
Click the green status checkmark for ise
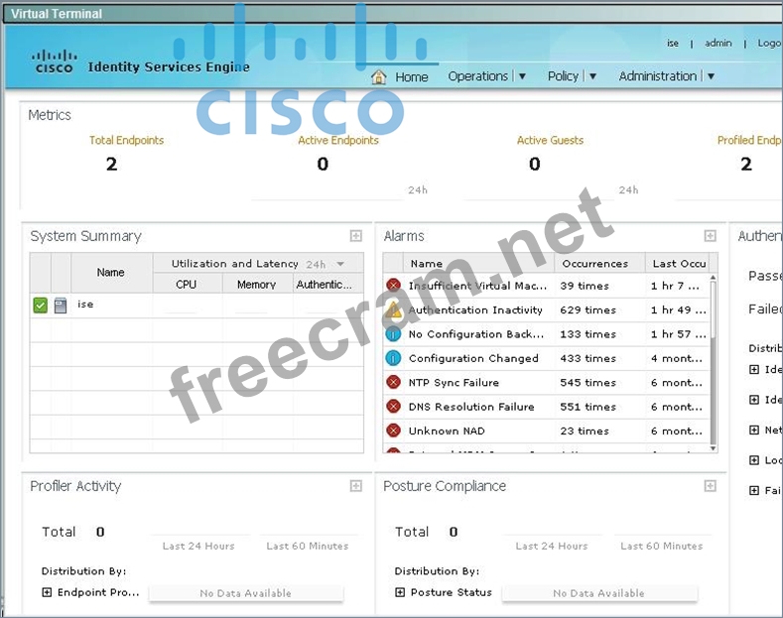coord(40,306)
